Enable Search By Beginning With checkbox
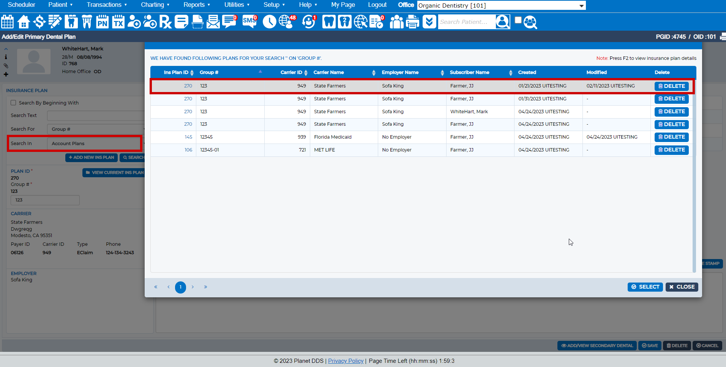 coord(14,103)
